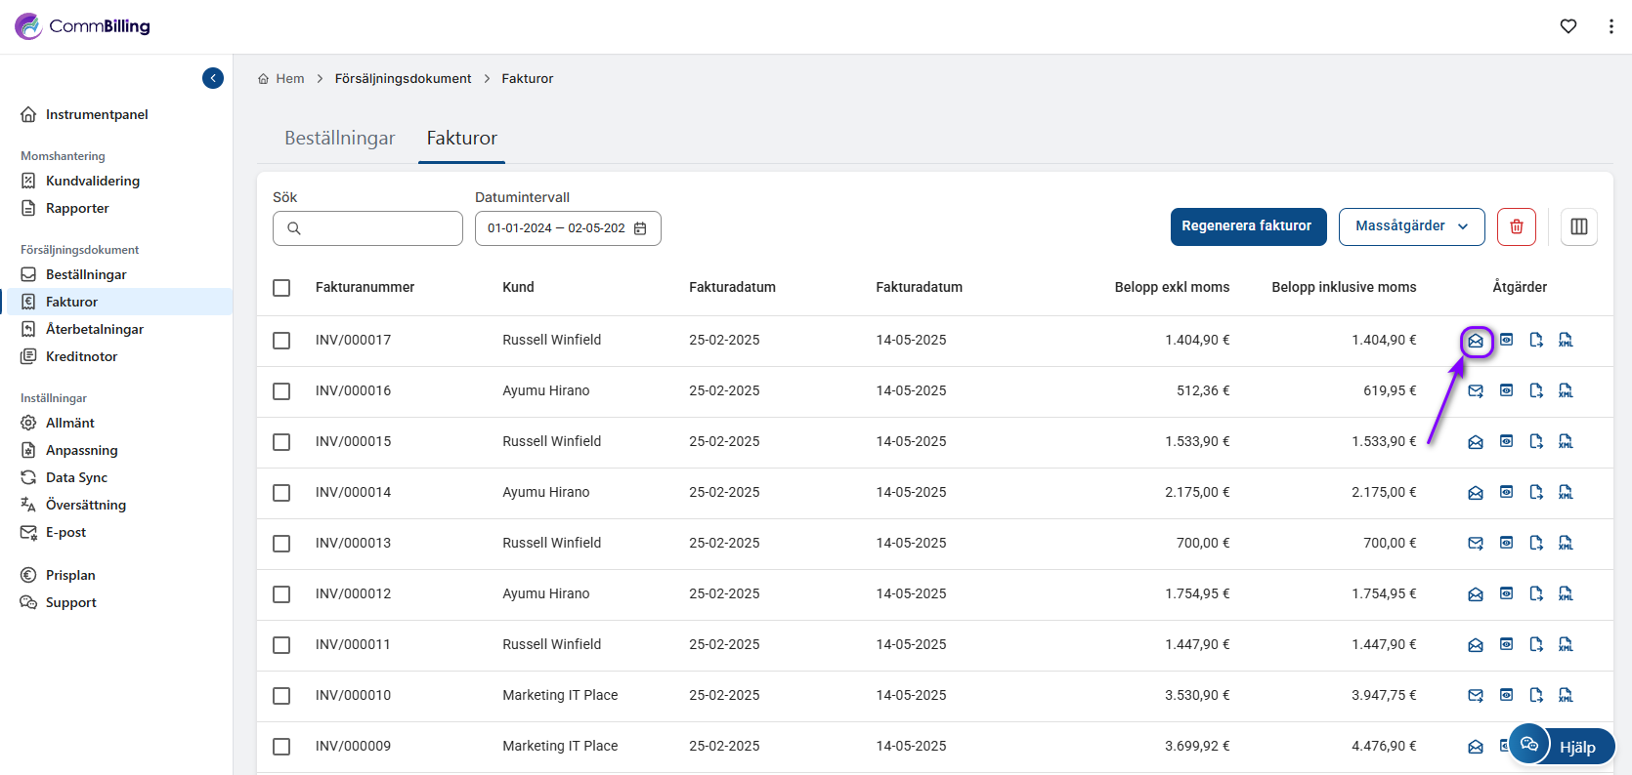Open the Datumintervall date range picker
Image resolution: width=1632 pixels, height=775 pixels.
[x=567, y=228]
